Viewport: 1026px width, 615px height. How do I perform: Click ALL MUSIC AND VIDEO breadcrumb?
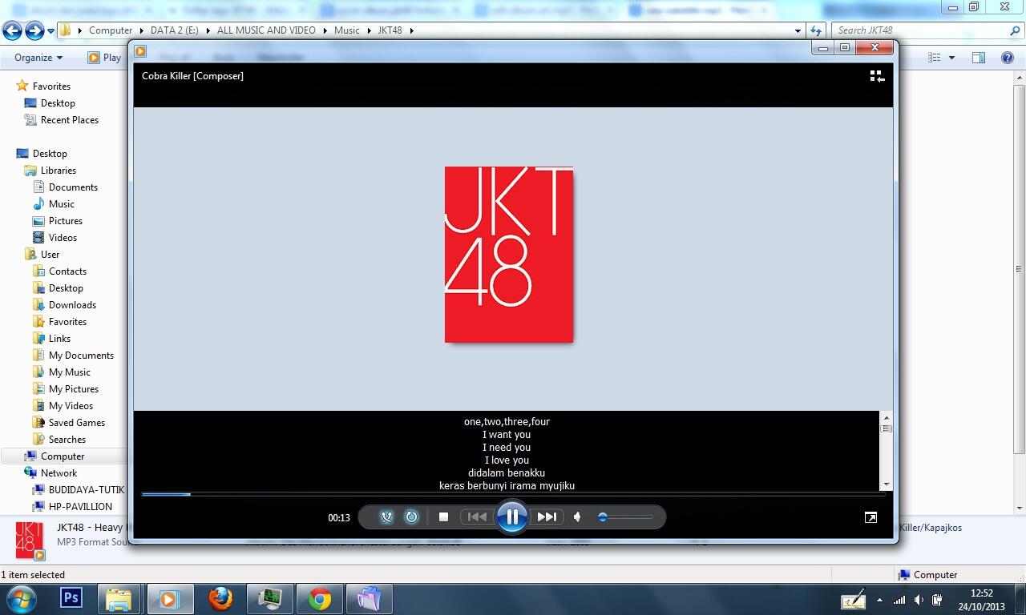tap(266, 30)
